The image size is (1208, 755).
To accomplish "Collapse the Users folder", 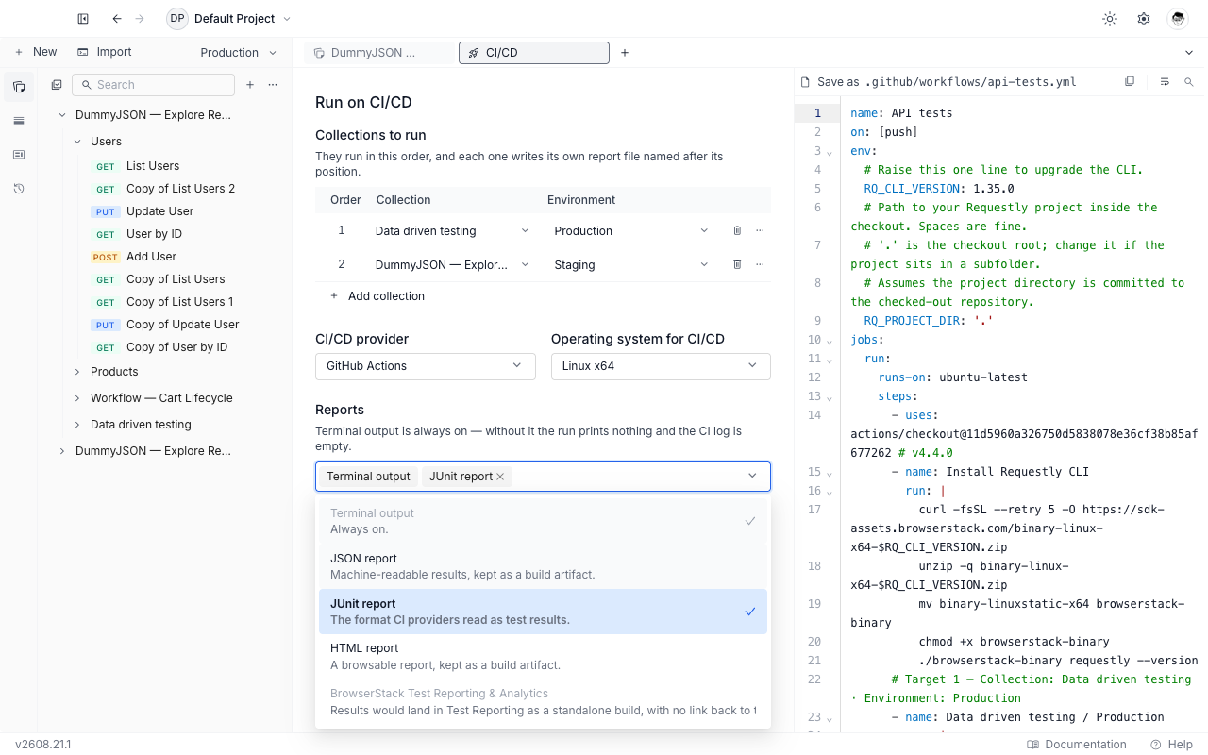I will pos(77,142).
